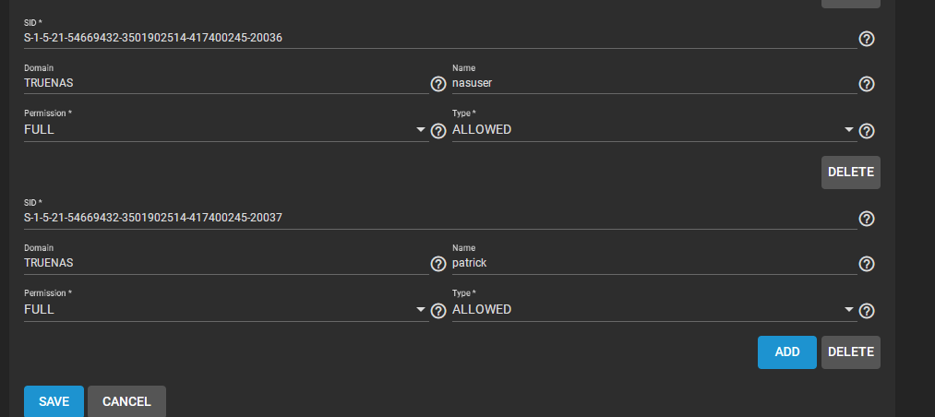Show help for nasuser Permission dropdown
Image resolution: width=935 pixels, height=417 pixels.
[438, 131]
